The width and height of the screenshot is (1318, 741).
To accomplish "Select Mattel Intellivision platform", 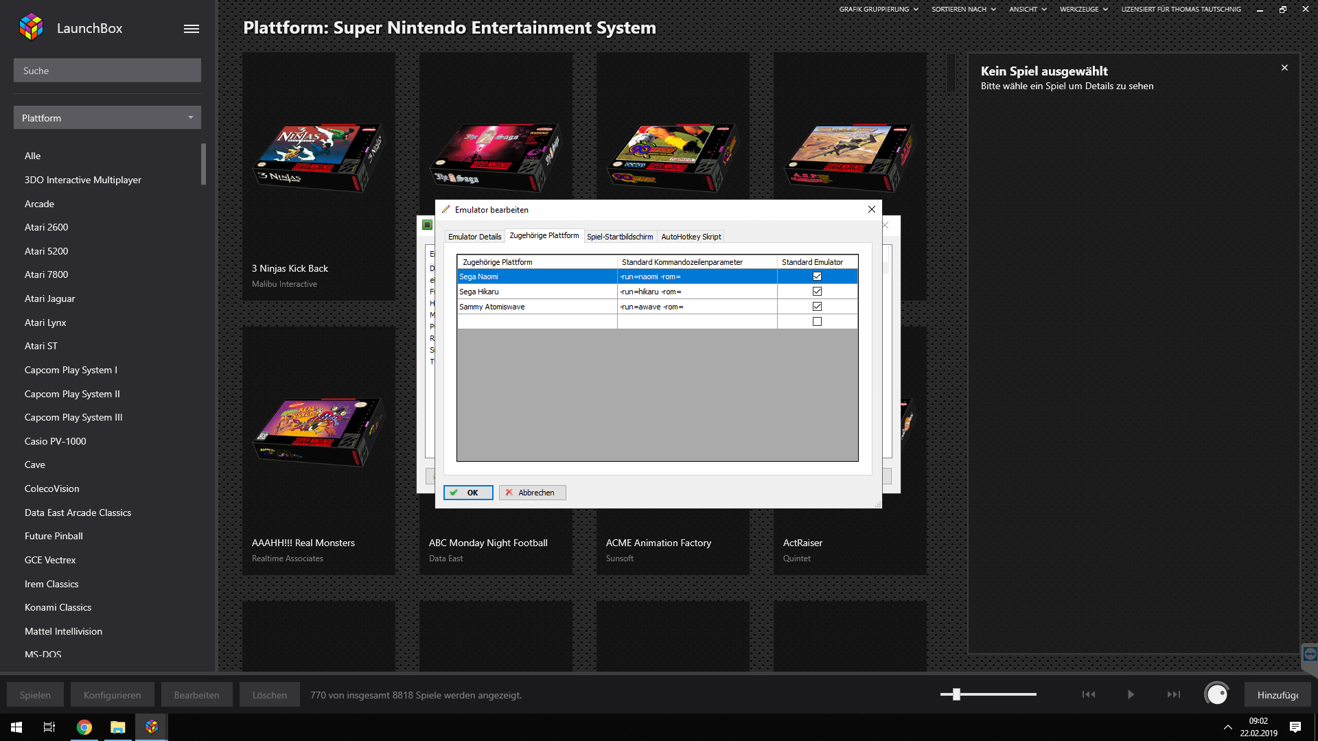I will point(63,631).
